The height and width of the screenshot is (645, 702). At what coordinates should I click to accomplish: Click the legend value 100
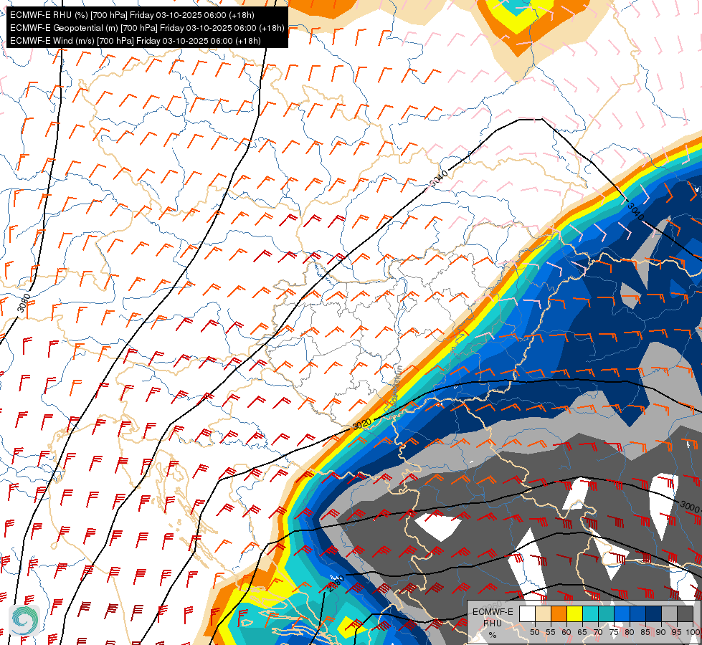693,632
